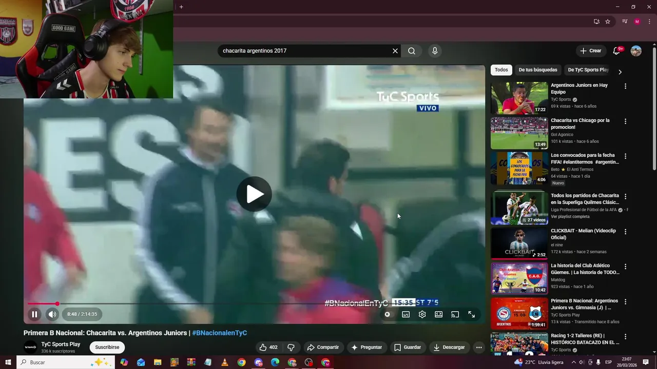Mute the video with the speaker icon
Viewport: 657px width, 369px height.
(52, 314)
